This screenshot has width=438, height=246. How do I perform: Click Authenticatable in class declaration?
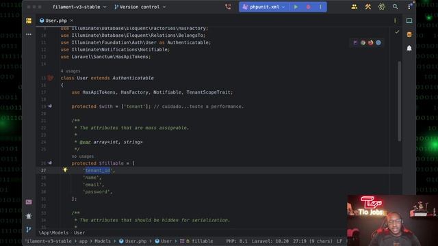click(x=133, y=78)
